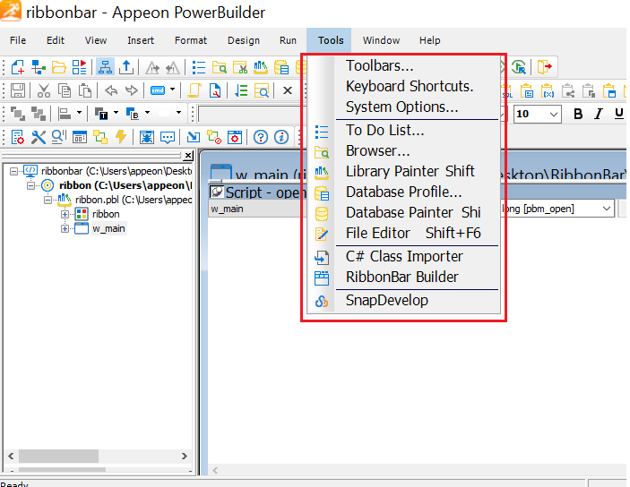Viewport: 630px width, 487px height.
Task: Open the Window menu
Action: (381, 40)
